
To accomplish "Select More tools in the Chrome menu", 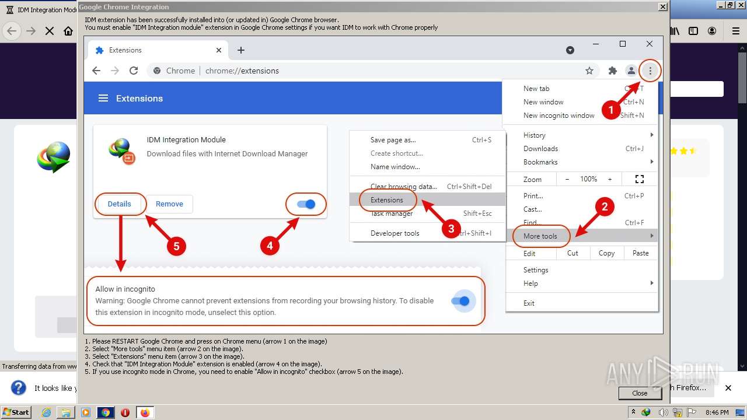I will [582, 236].
